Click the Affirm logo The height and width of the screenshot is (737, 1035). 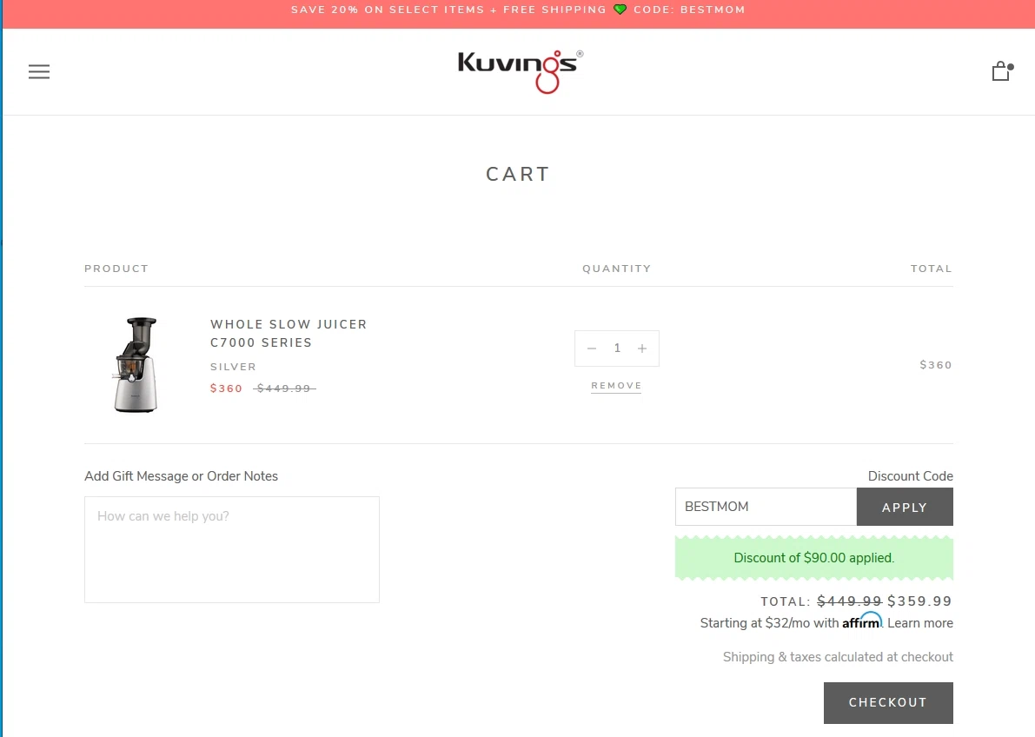[862, 621]
